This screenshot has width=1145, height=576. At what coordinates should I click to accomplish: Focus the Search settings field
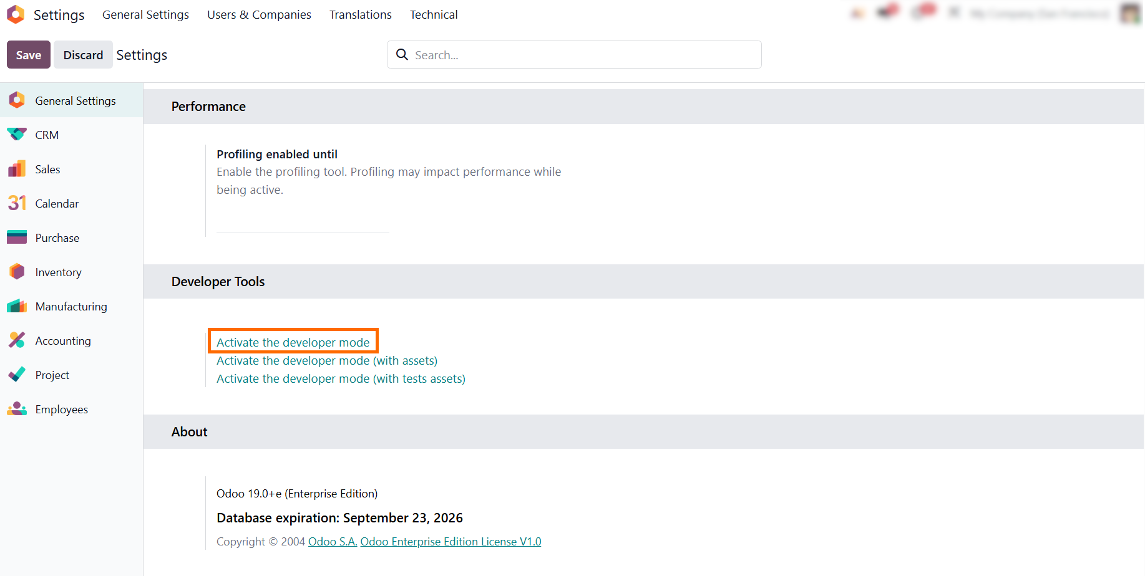574,55
